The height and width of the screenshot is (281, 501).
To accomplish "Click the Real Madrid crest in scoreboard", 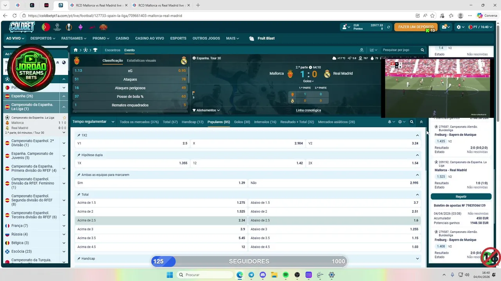I will coord(327,74).
